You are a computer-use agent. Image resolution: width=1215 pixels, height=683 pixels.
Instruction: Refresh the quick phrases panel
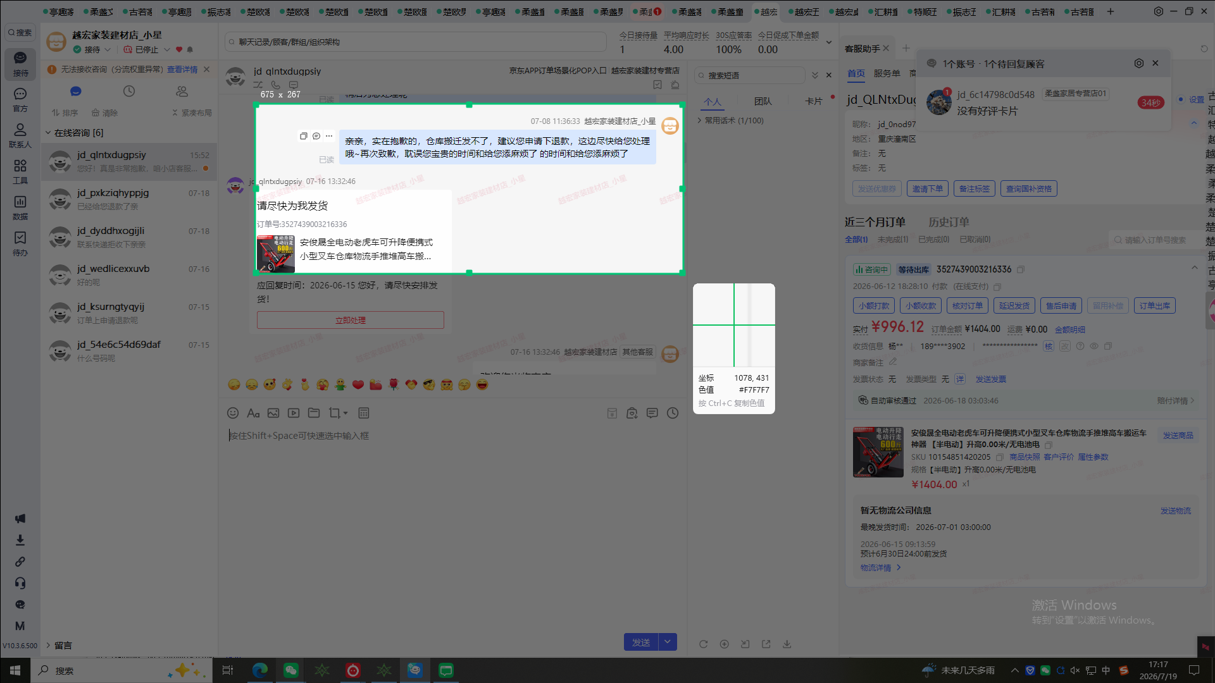(x=703, y=644)
